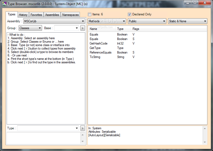Select the ToString method row

pos(148,57)
